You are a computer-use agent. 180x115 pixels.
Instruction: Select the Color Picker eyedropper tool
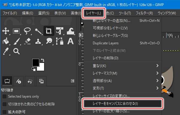click(x=6, y=51)
